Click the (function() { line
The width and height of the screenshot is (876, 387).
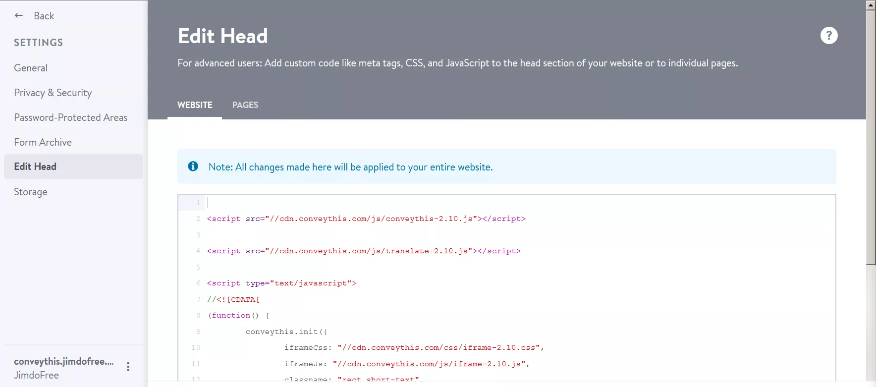[238, 315]
